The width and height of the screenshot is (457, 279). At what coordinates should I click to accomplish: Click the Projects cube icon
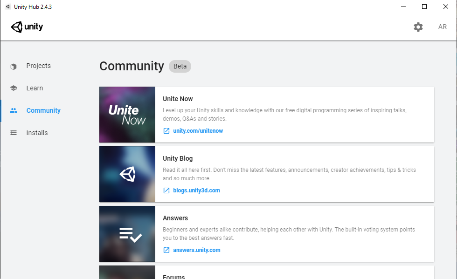click(14, 67)
